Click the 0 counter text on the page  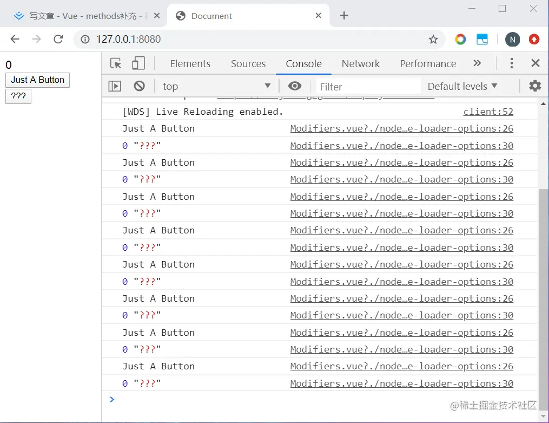click(9, 65)
